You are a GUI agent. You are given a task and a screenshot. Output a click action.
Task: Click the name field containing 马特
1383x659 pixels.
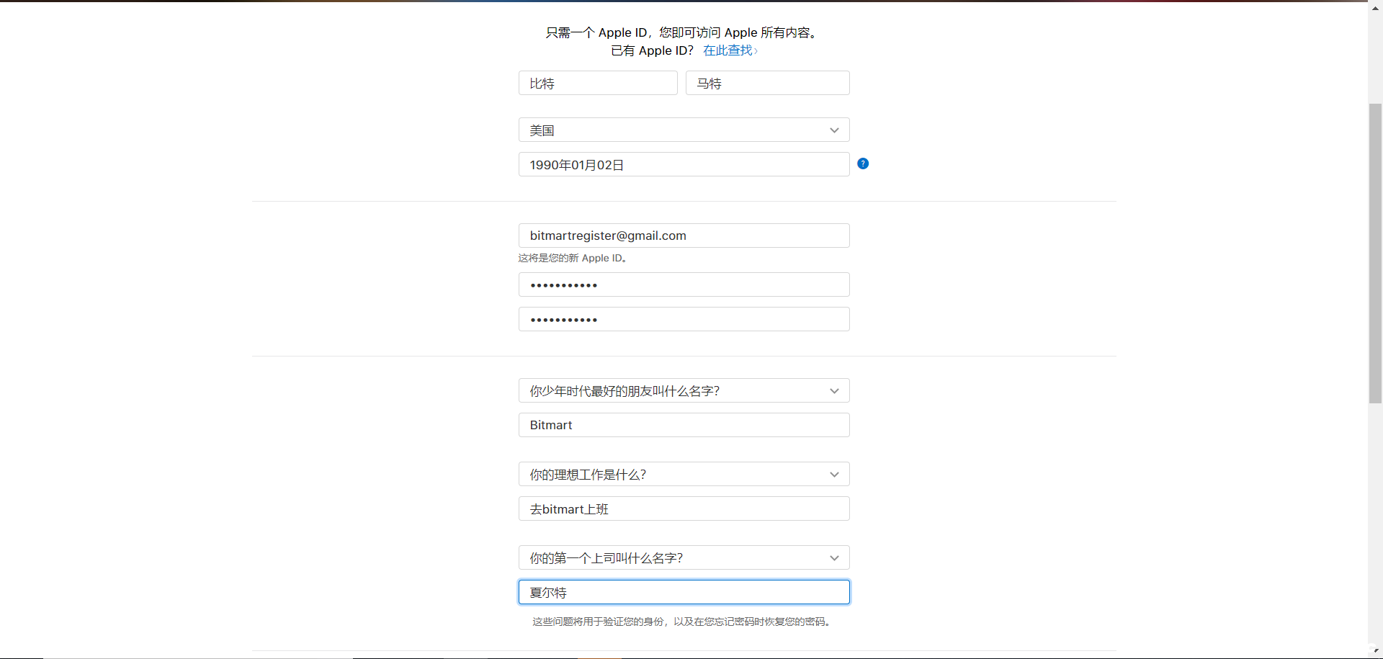(x=767, y=84)
